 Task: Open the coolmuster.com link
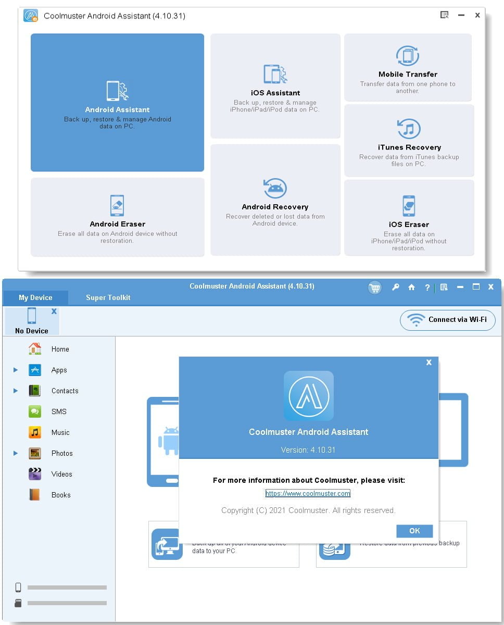pyautogui.click(x=308, y=493)
